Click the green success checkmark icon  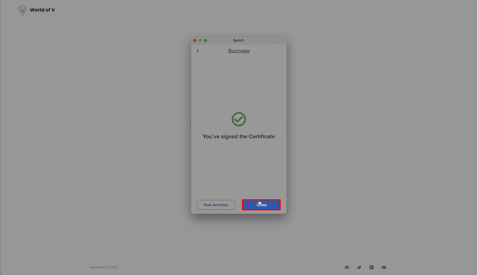tap(239, 119)
